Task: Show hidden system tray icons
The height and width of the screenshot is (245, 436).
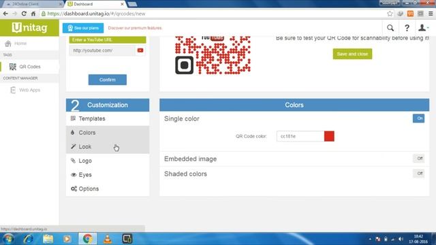Action: [x=370, y=239]
